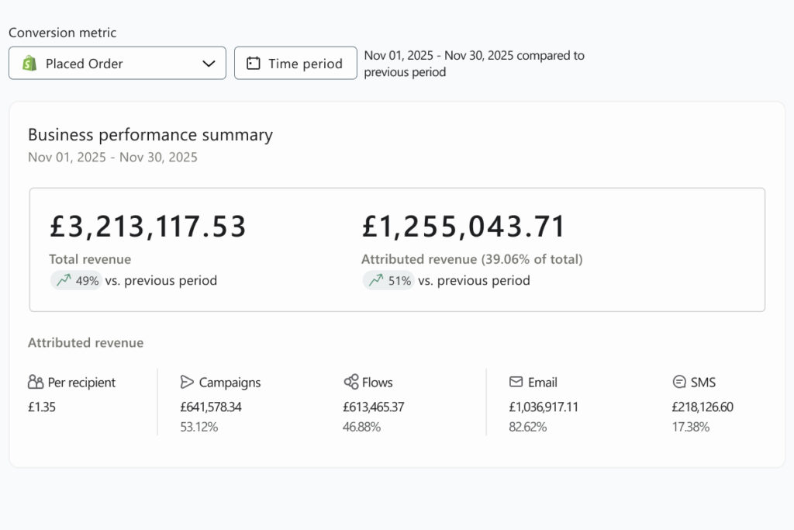Viewport: 794px width, 530px height.
Task: Click the Attributed revenue label
Action: [x=85, y=342]
